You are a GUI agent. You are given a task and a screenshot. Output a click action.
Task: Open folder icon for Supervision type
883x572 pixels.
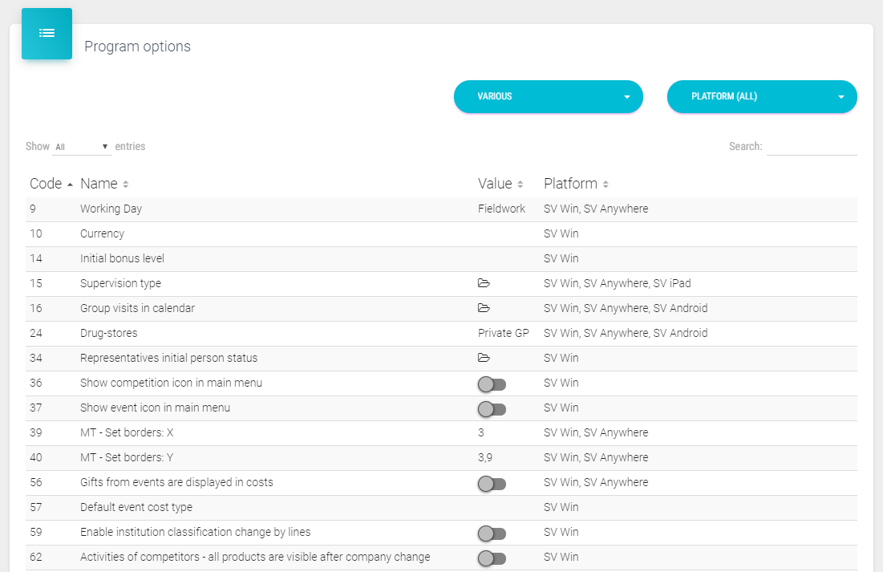point(484,283)
